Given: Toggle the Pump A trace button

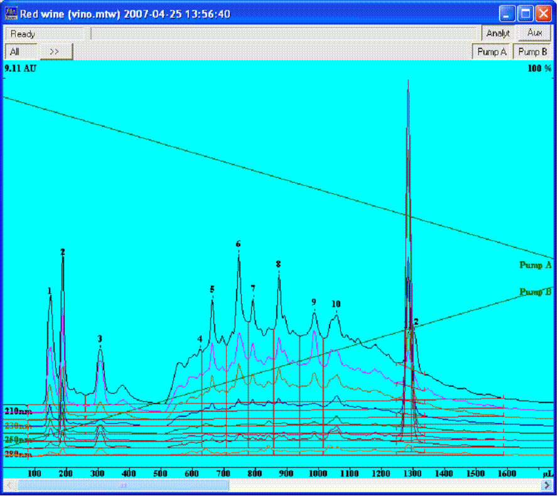Looking at the screenshot, I should click(491, 51).
